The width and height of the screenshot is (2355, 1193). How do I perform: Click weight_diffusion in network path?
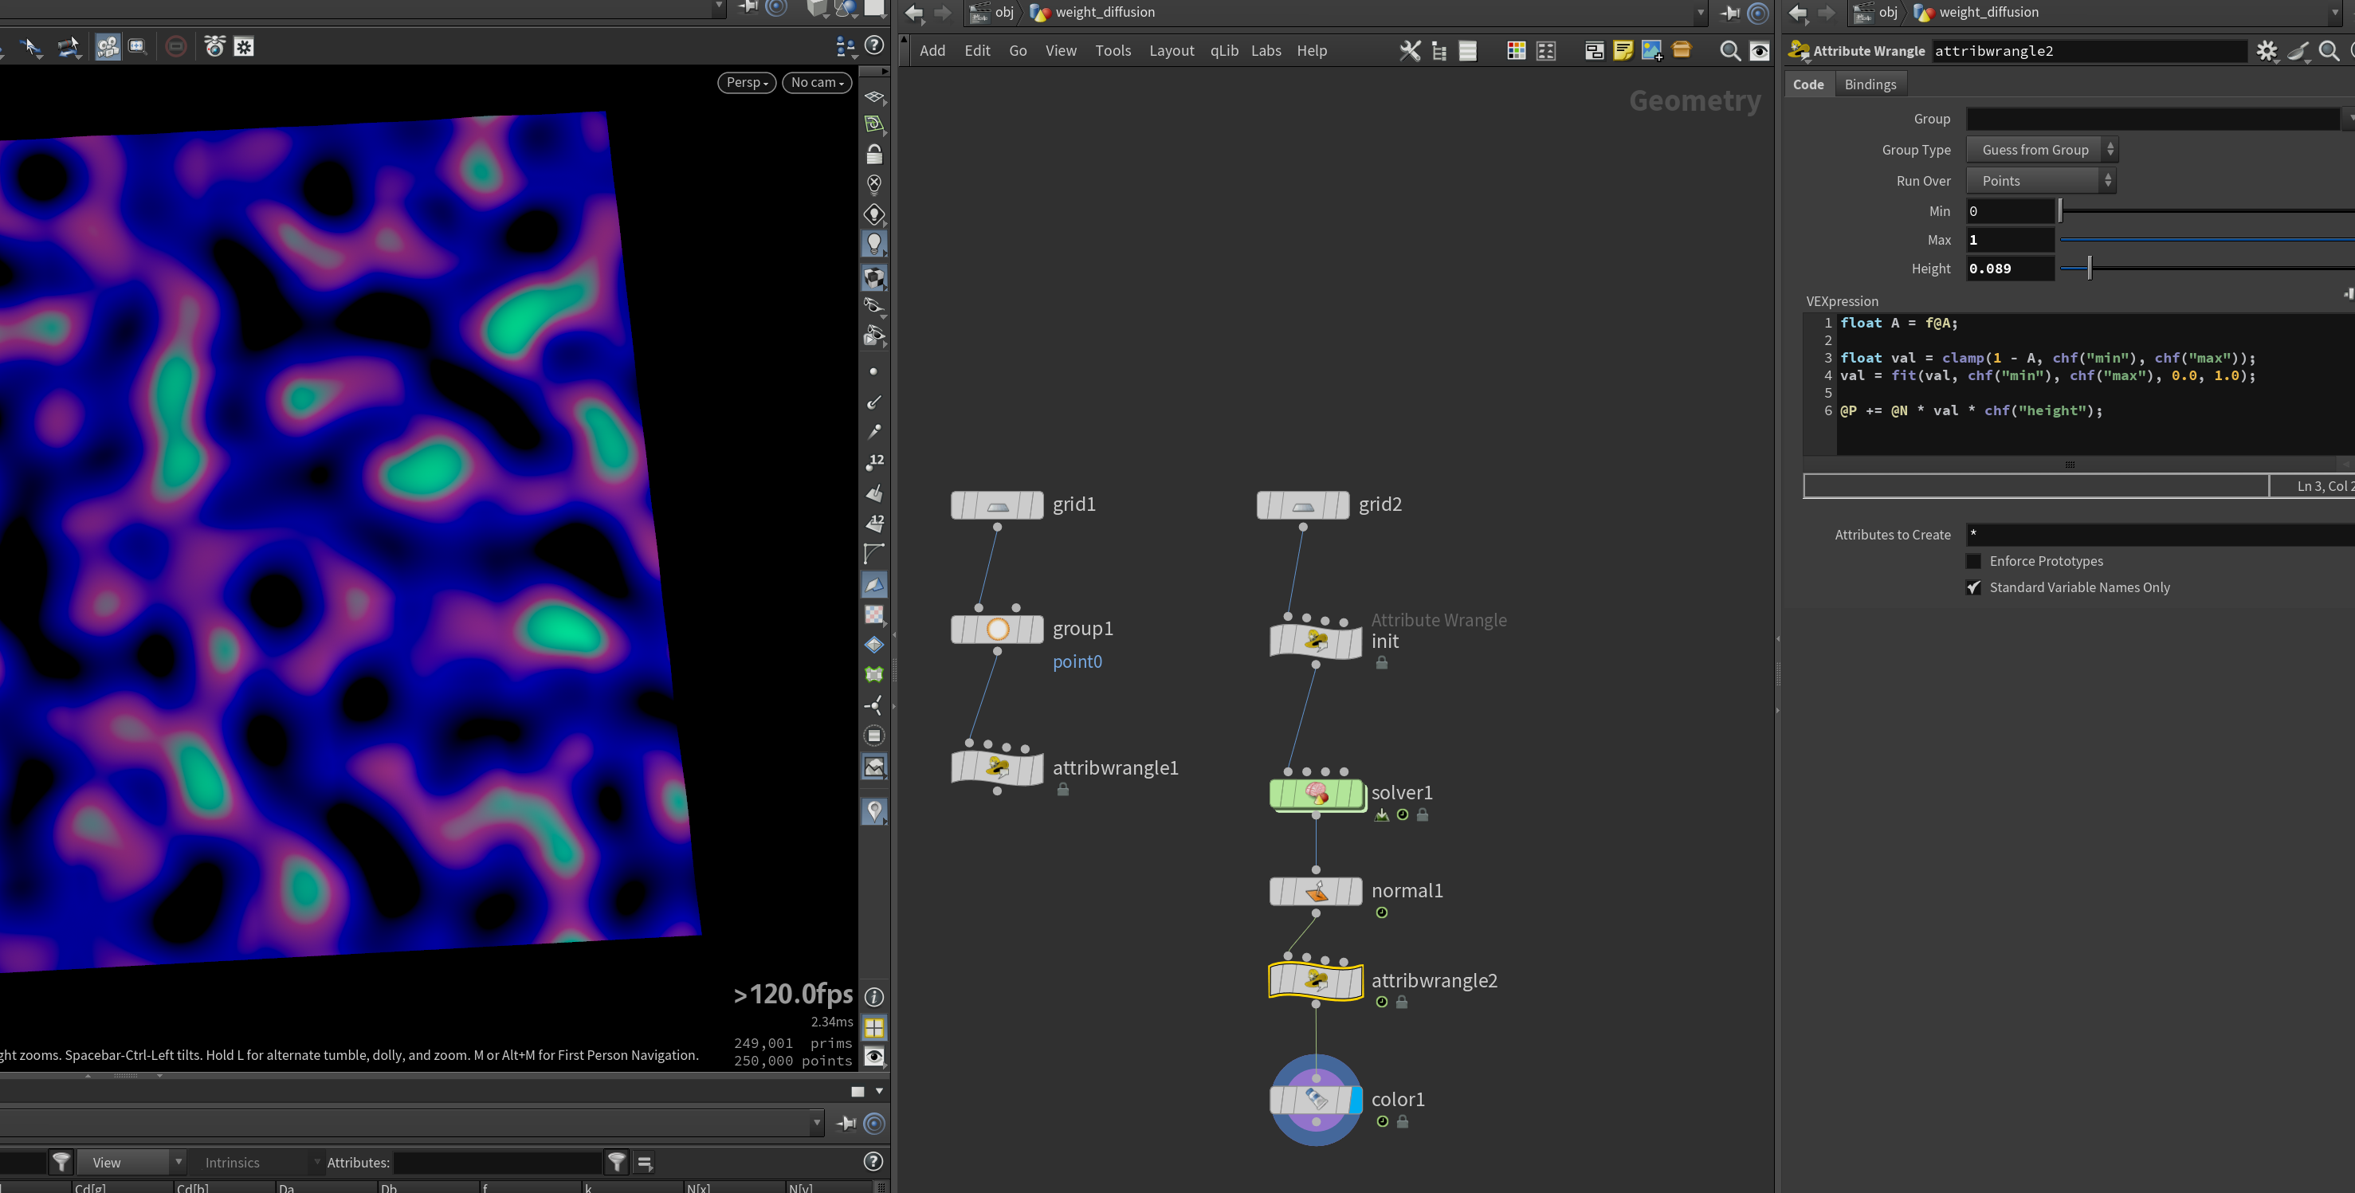point(1105,13)
